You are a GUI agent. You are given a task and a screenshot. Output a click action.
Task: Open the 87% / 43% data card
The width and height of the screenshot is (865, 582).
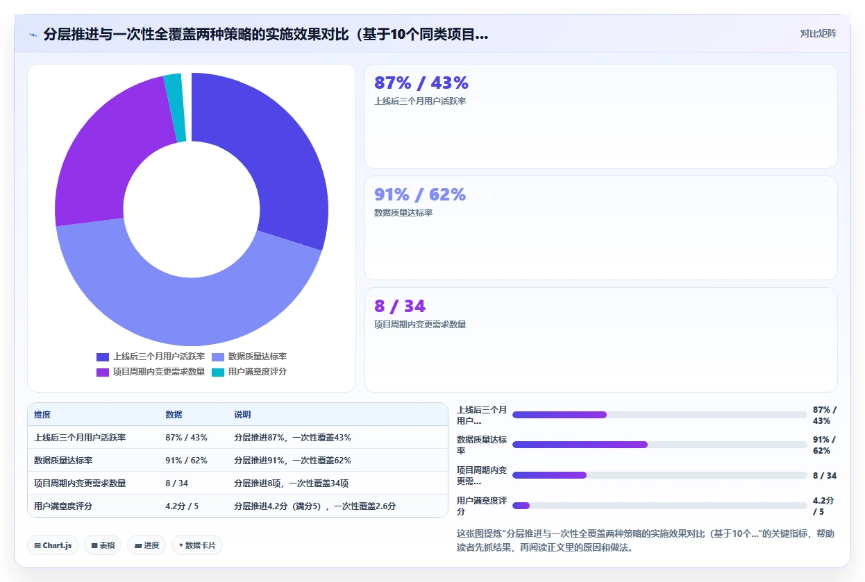click(x=601, y=116)
